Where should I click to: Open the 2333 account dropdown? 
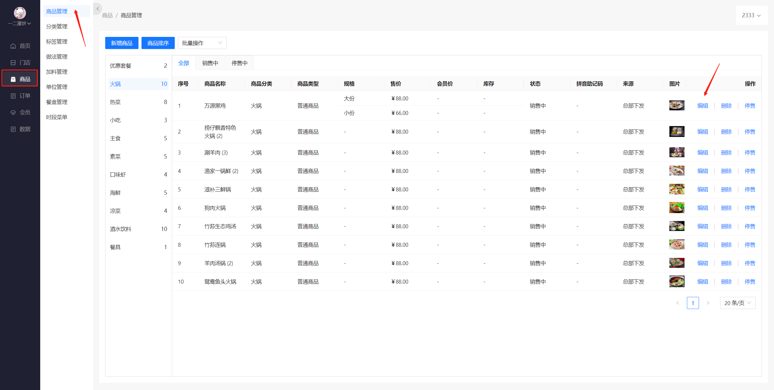click(751, 15)
